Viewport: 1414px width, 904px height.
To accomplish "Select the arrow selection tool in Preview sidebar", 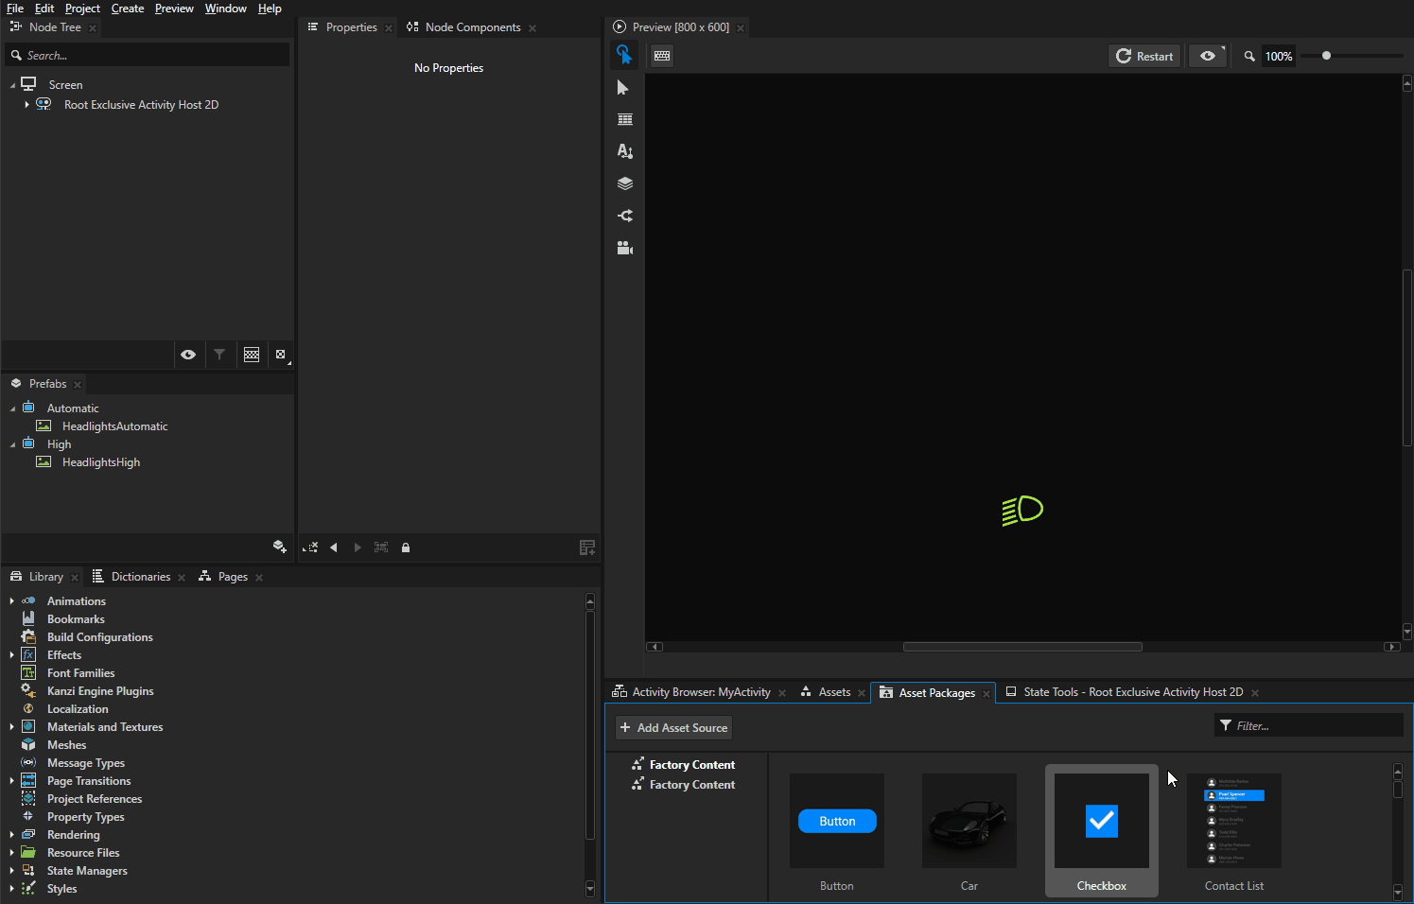I will click(x=624, y=87).
